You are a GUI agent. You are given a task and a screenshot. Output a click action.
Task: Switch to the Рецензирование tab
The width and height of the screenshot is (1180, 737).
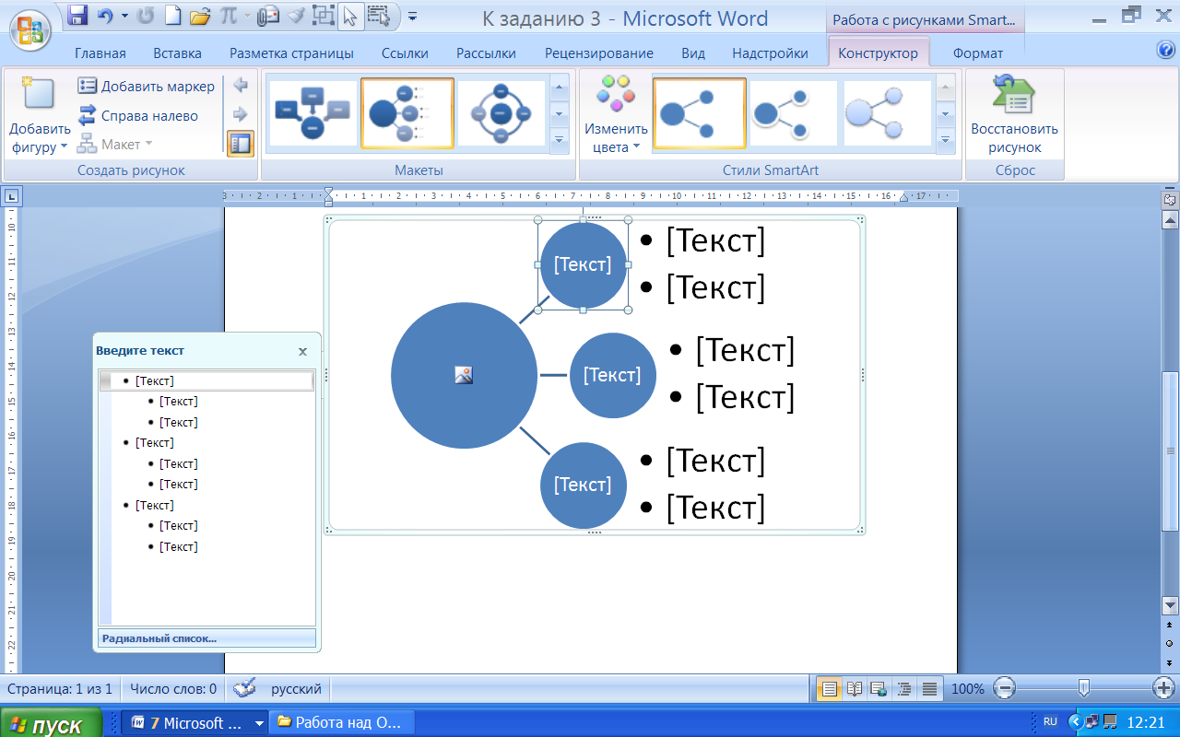[x=598, y=53]
